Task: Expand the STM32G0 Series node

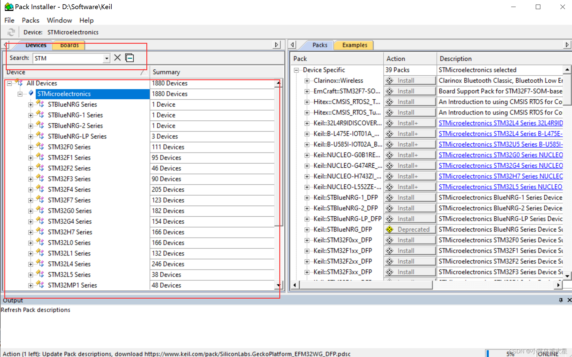Action: pyautogui.click(x=30, y=211)
